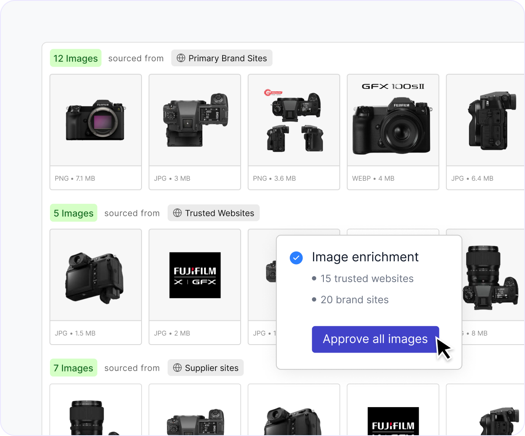The image size is (525, 436).
Task: Select the Primary Brand Sites chip
Action: click(x=222, y=58)
